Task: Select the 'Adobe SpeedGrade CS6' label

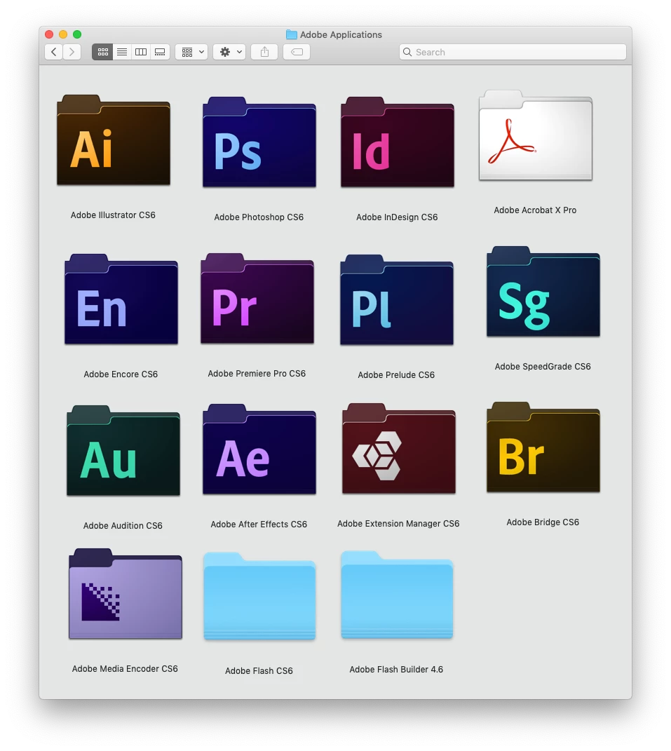Action: [x=543, y=367]
